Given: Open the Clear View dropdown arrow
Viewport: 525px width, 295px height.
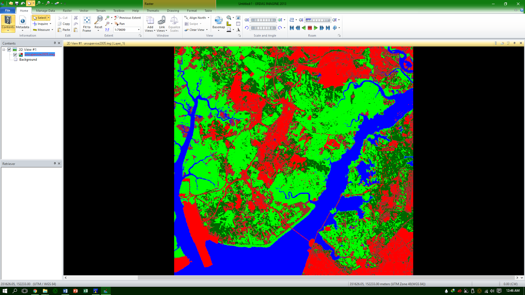Looking at the screenshot, I should click(207, 30).
